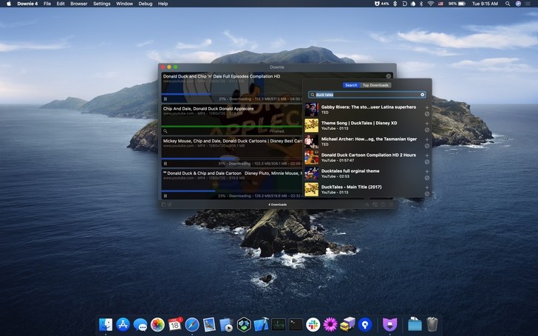Open the Settings menu
The image size is (538, 336).
click(x=102, y=4)
